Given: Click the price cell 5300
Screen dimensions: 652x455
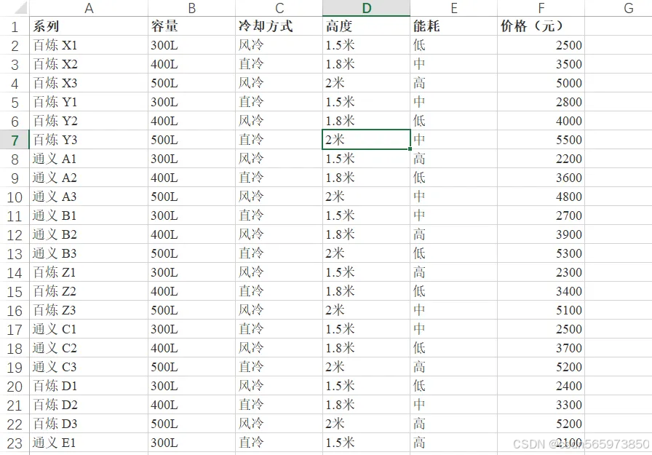Looking at the screenshot, I should point(541,253).
